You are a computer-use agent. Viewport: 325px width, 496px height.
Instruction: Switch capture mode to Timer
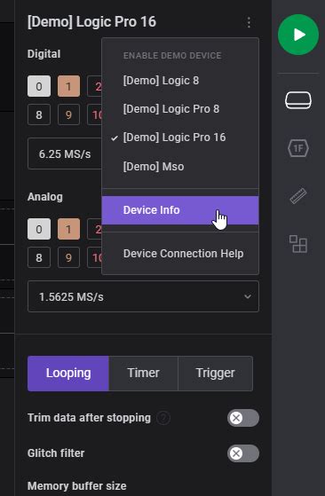(x=143, y=374)
